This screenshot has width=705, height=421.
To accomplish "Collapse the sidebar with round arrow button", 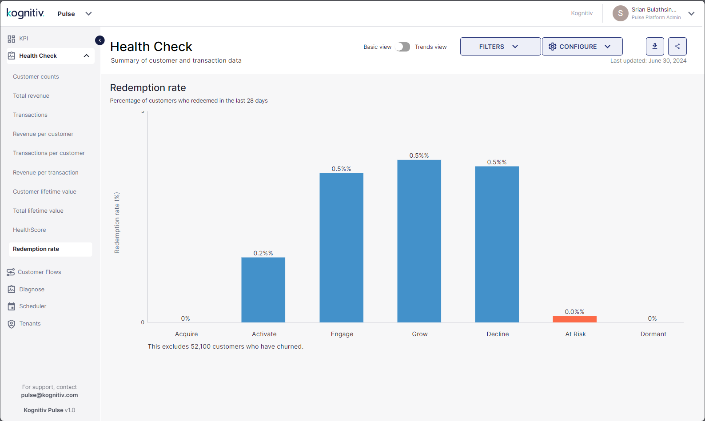I will click(100, 40).
